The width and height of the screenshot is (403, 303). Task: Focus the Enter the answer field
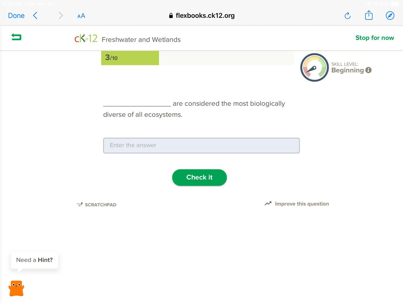coord(201,145)
